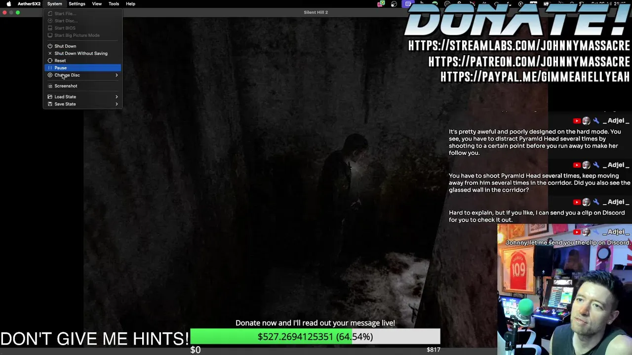Click the red window close button
Image resolution: width=632 pixels, height=355 pixels.
[x=4, y=12]
